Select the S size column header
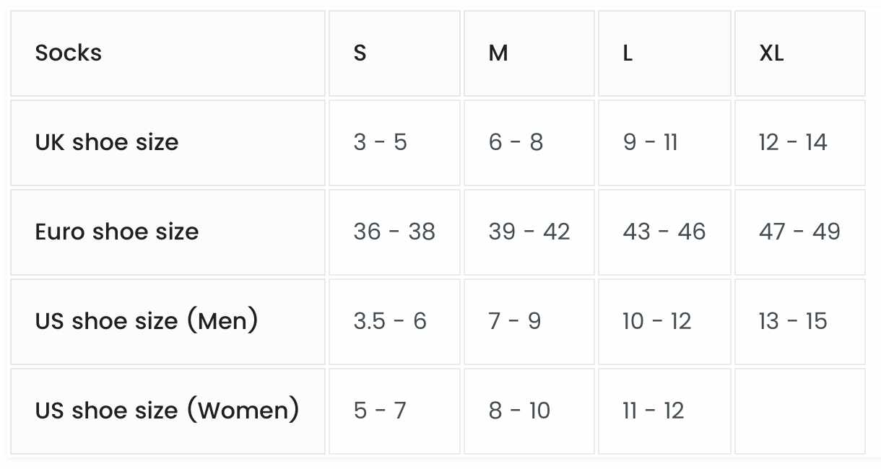 pyautogui.click(x=394, y=53)
